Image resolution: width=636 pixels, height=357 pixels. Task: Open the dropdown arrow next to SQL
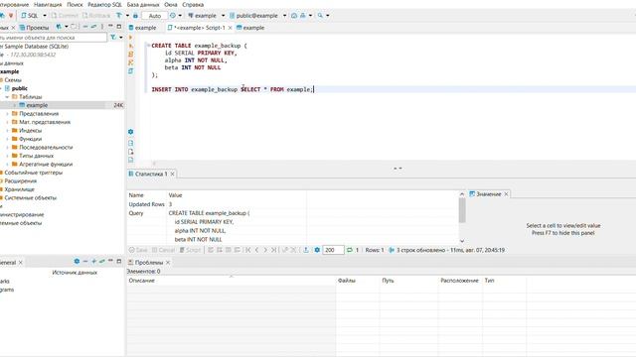tap(45, 16)
